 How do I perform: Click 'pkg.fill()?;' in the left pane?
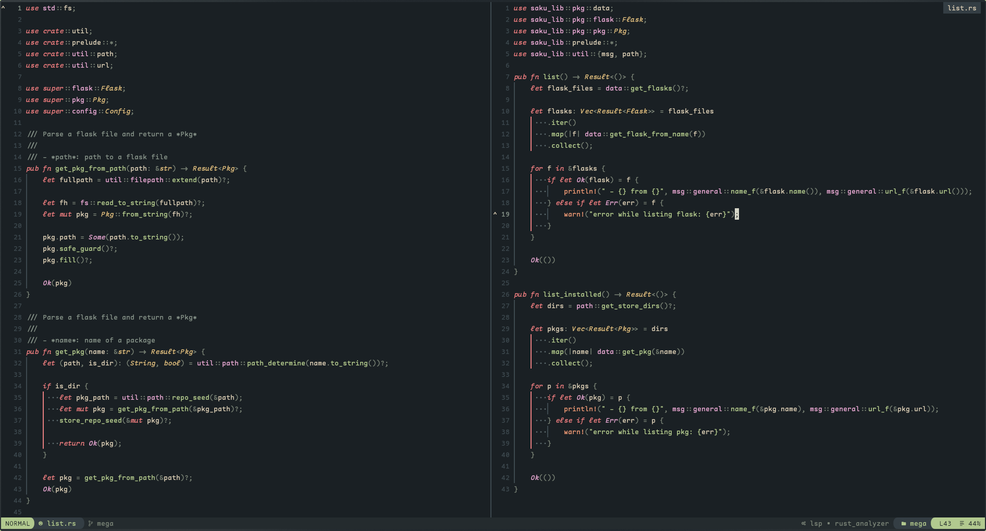[67, 260]
